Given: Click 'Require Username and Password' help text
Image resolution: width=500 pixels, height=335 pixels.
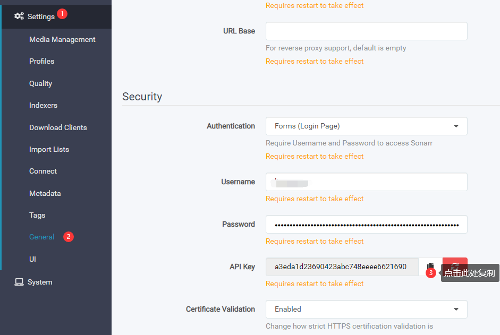Looking at the screenshot, I should [349, 143].
